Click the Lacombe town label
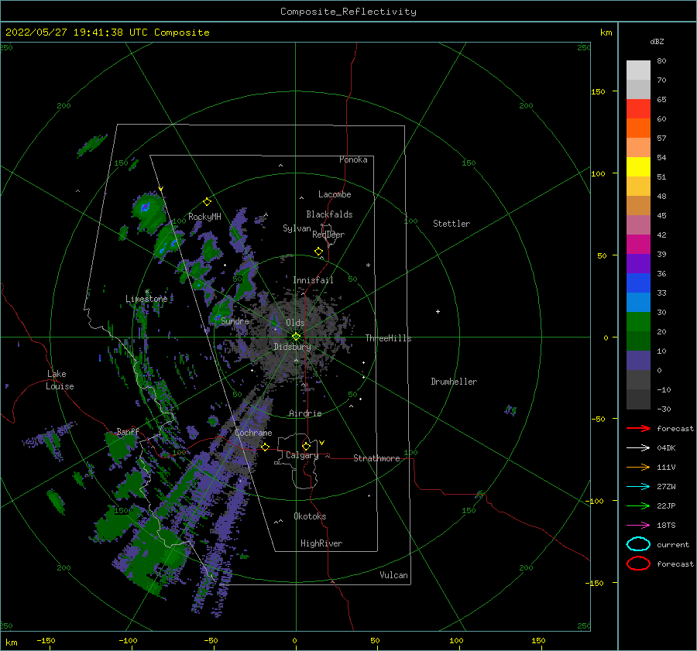 (x=335, y=194)
